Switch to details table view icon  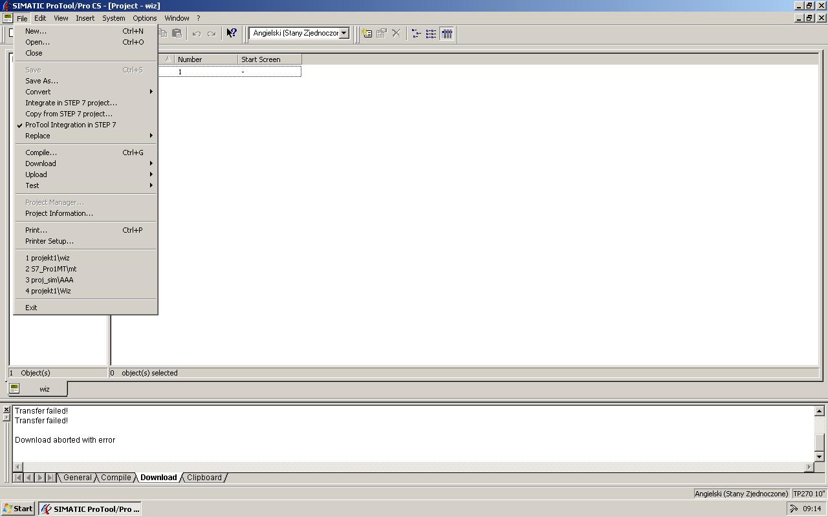[x=447, y=33]
